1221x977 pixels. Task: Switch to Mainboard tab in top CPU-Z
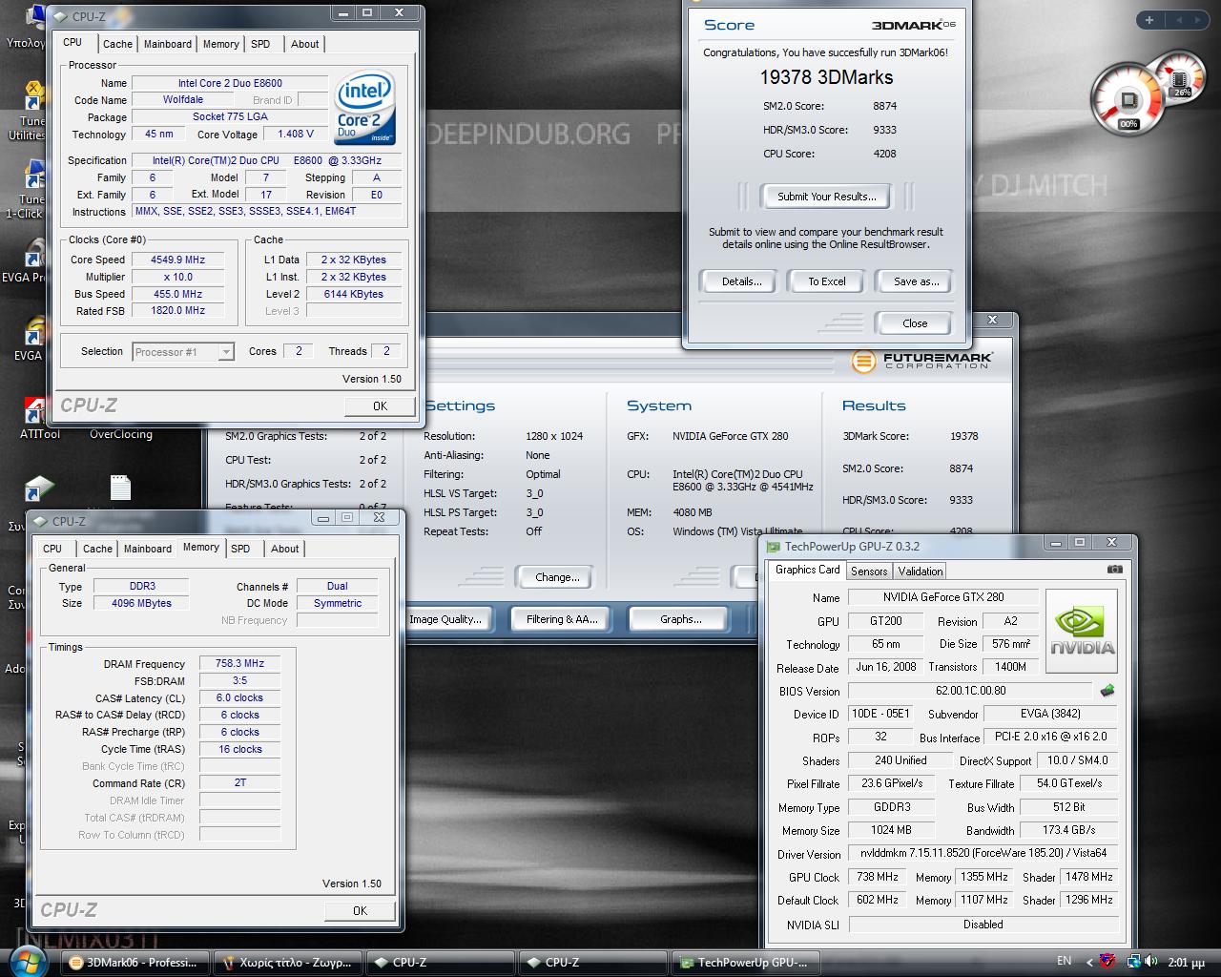point(168,44)
